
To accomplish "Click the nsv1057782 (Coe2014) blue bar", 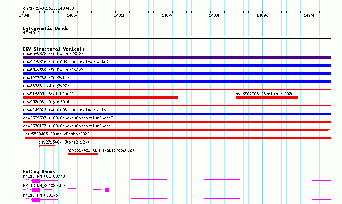I will (177, 82).
